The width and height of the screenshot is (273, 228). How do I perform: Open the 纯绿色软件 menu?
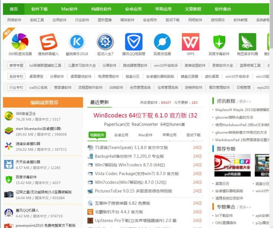click(101, 9)
